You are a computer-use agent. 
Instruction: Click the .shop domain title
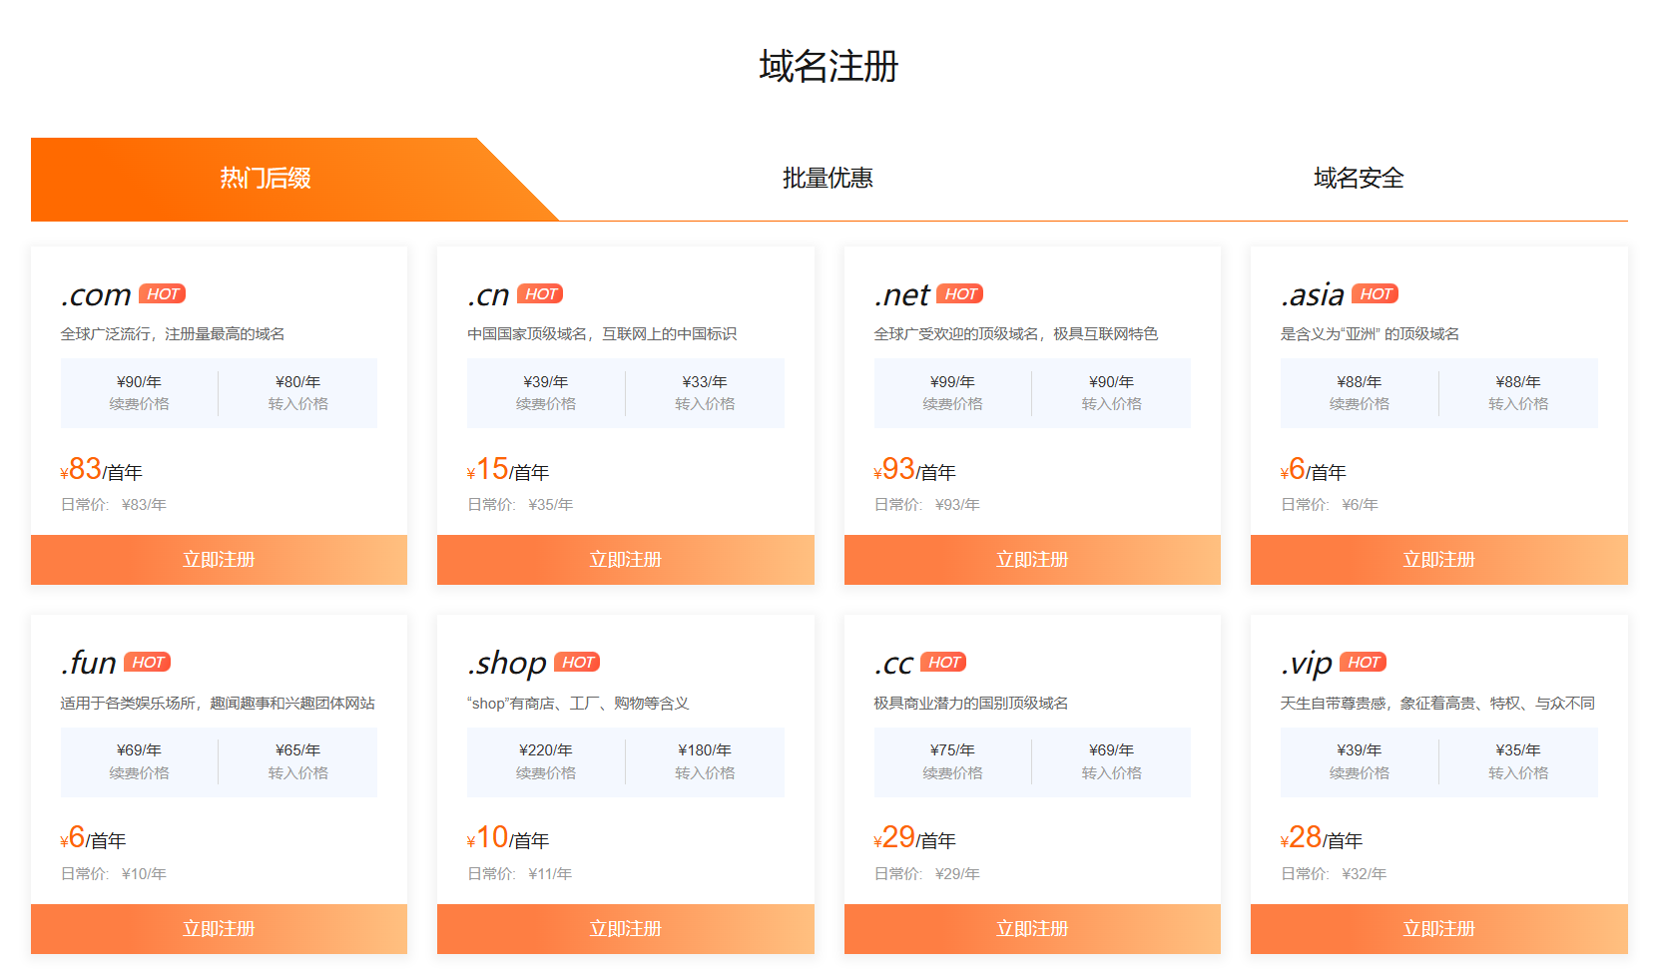click(507, 664)
